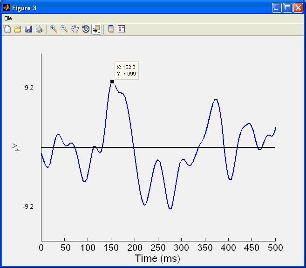Save the figure with the floppy disk icon
This screenshot has width=306, height=268.
pos(28,29)
